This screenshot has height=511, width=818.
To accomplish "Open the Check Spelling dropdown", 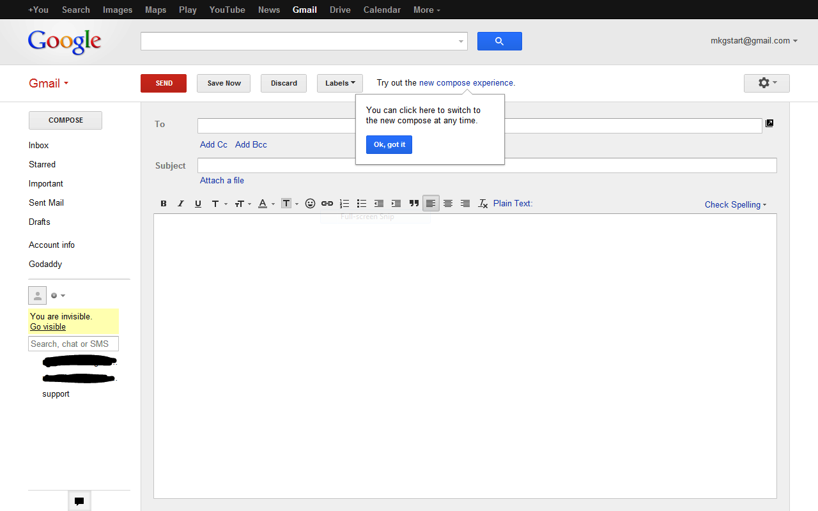I will click(736, 204).
